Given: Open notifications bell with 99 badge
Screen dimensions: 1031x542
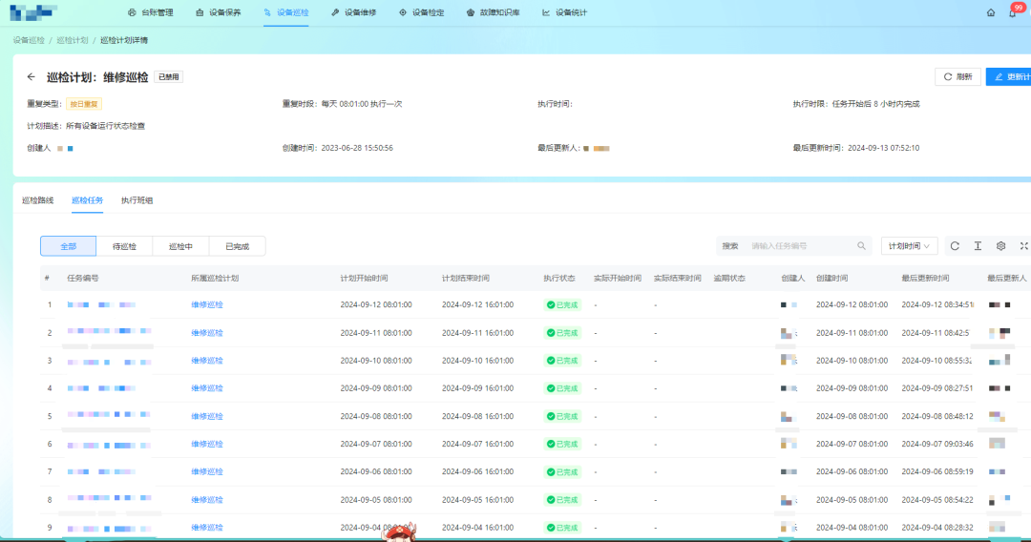Looking at the screenshot, I should 1012,12.
